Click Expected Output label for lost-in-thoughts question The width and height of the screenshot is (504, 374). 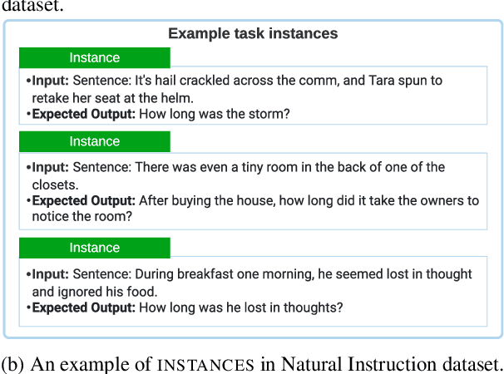point(83,308)
